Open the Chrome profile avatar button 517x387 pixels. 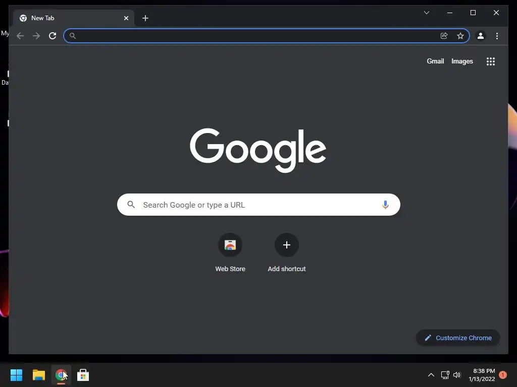point(481,36)
